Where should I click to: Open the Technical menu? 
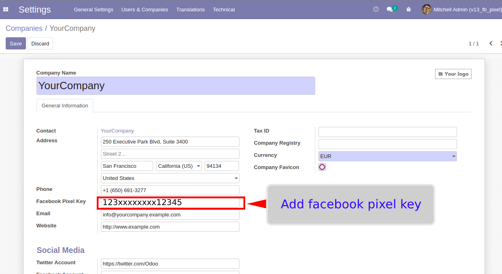(x=224, y=9)
